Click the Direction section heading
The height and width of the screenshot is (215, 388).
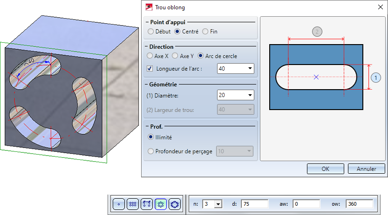pyautogui.click(x=161, y=47)
